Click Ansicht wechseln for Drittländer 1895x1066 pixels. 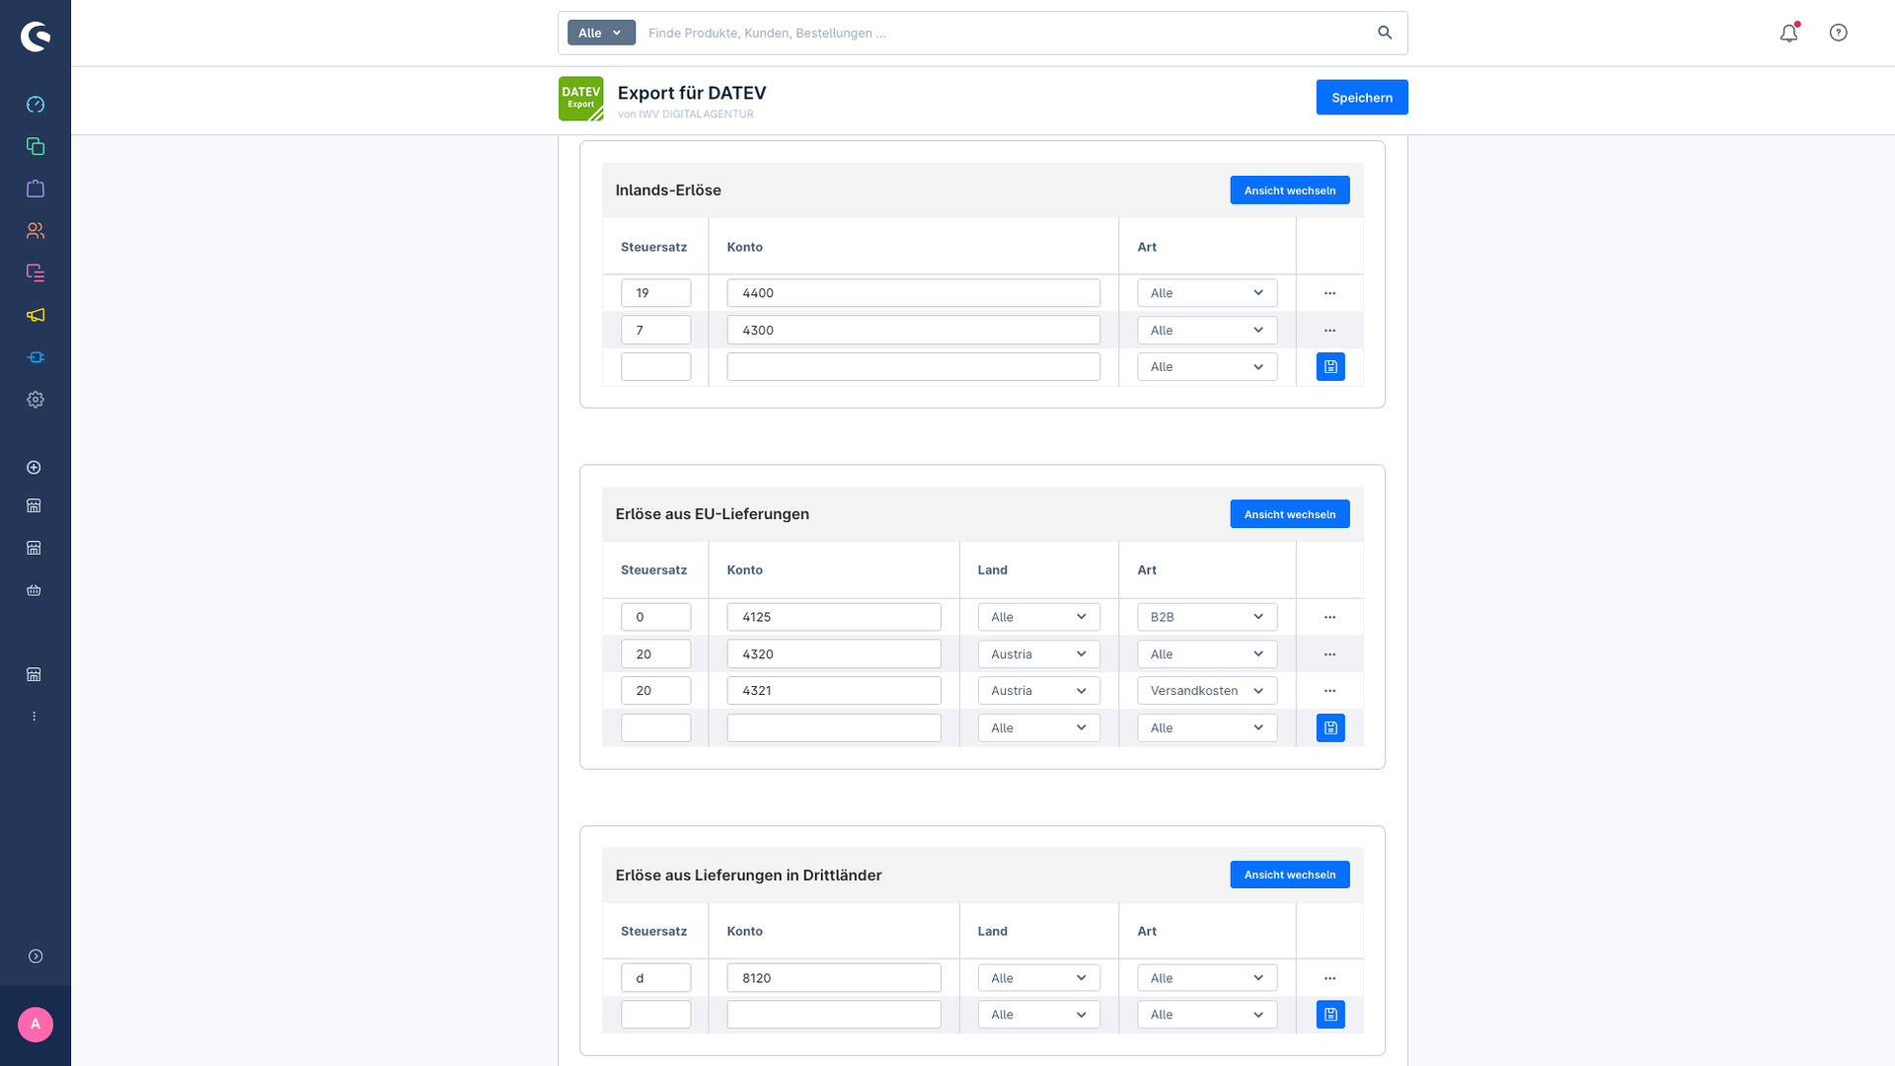point(1289,875)
